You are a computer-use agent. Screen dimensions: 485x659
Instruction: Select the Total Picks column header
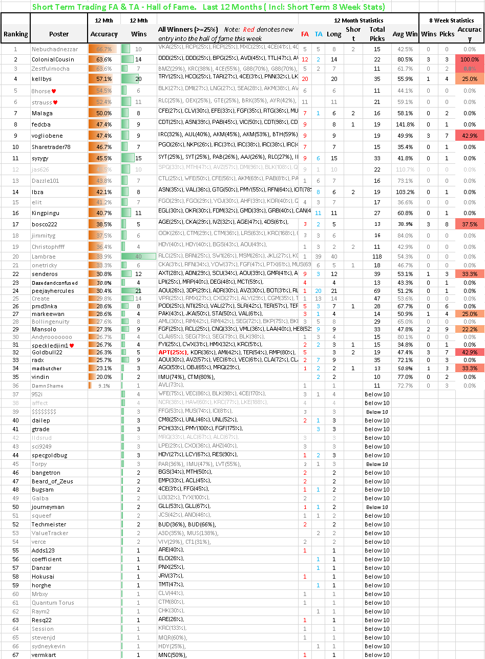tap(377, 33)
